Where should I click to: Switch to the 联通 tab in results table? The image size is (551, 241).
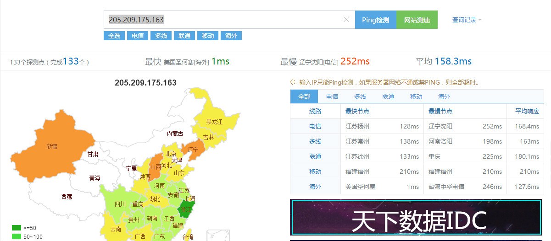click(x=388, y=96)
